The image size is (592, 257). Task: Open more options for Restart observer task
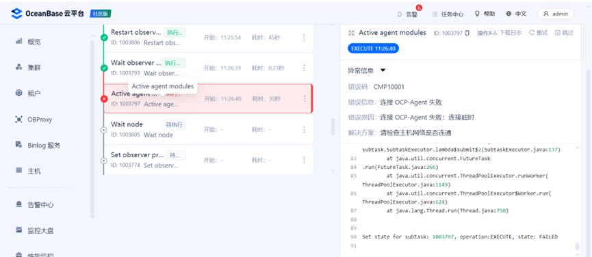[x=304, y=38]
